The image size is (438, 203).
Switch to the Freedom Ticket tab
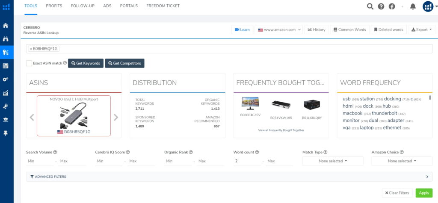coord(163,6)
